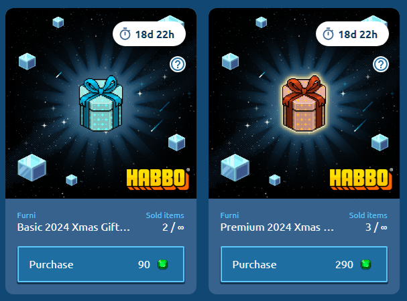Open the Basic 2024 Xmas Gift title
407x301 pixels.
[x=74, y=227]
